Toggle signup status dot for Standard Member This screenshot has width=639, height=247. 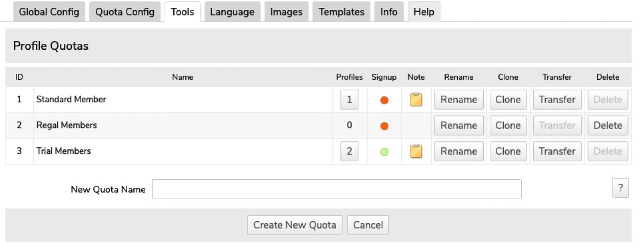click(384, 100)
